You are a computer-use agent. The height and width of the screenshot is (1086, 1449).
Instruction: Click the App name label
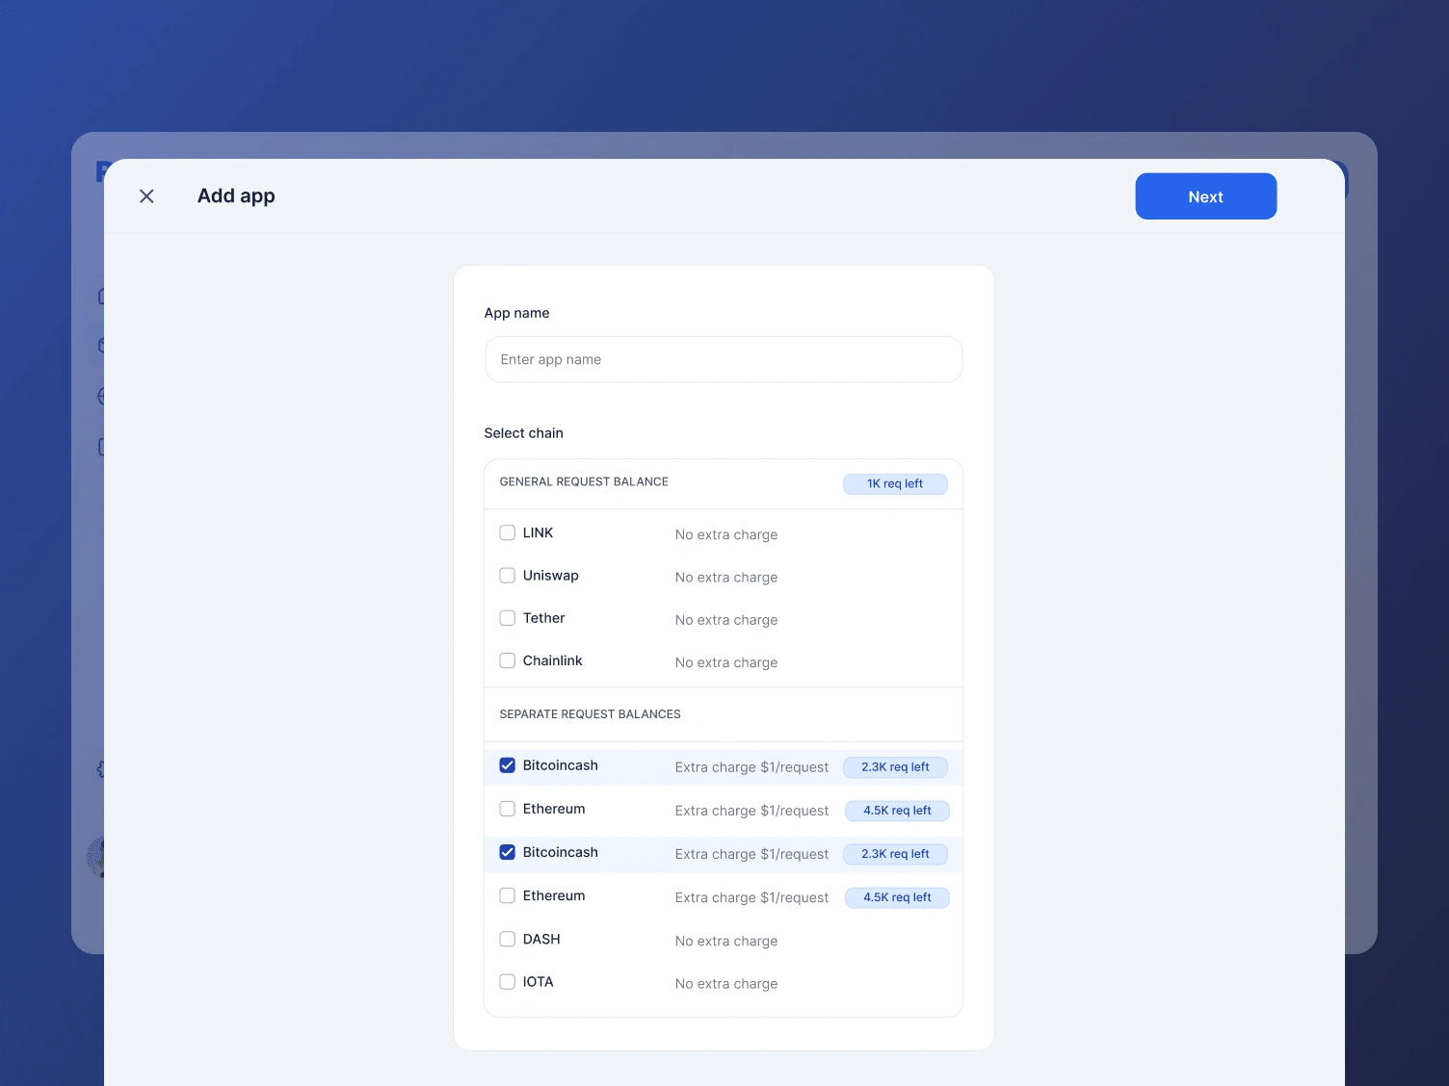tap(516, 313)
